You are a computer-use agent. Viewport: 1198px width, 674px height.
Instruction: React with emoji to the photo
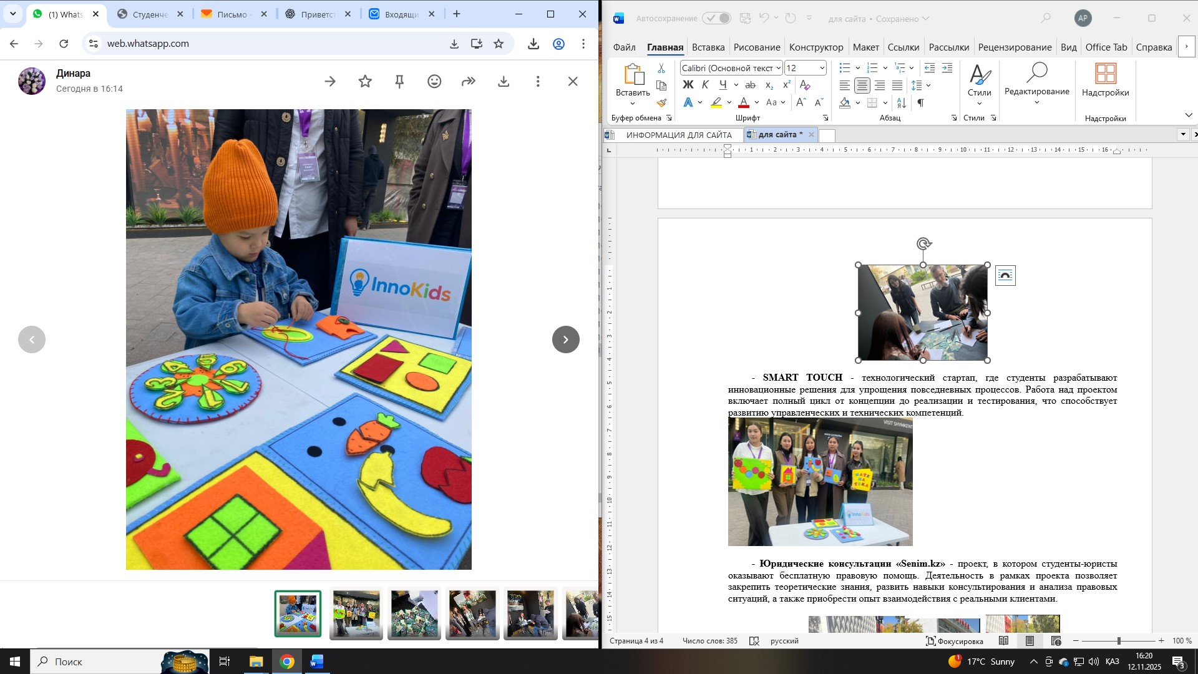434,82
